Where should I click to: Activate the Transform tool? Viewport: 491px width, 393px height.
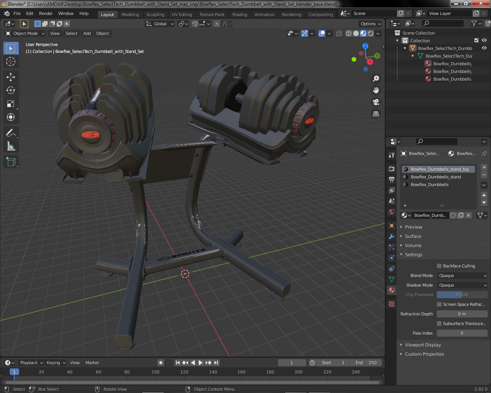click(11, 117)
